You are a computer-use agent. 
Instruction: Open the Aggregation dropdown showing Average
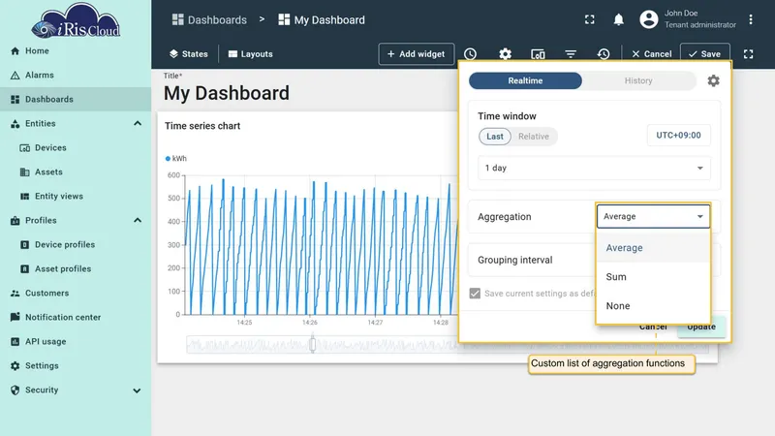click(653, 216)
